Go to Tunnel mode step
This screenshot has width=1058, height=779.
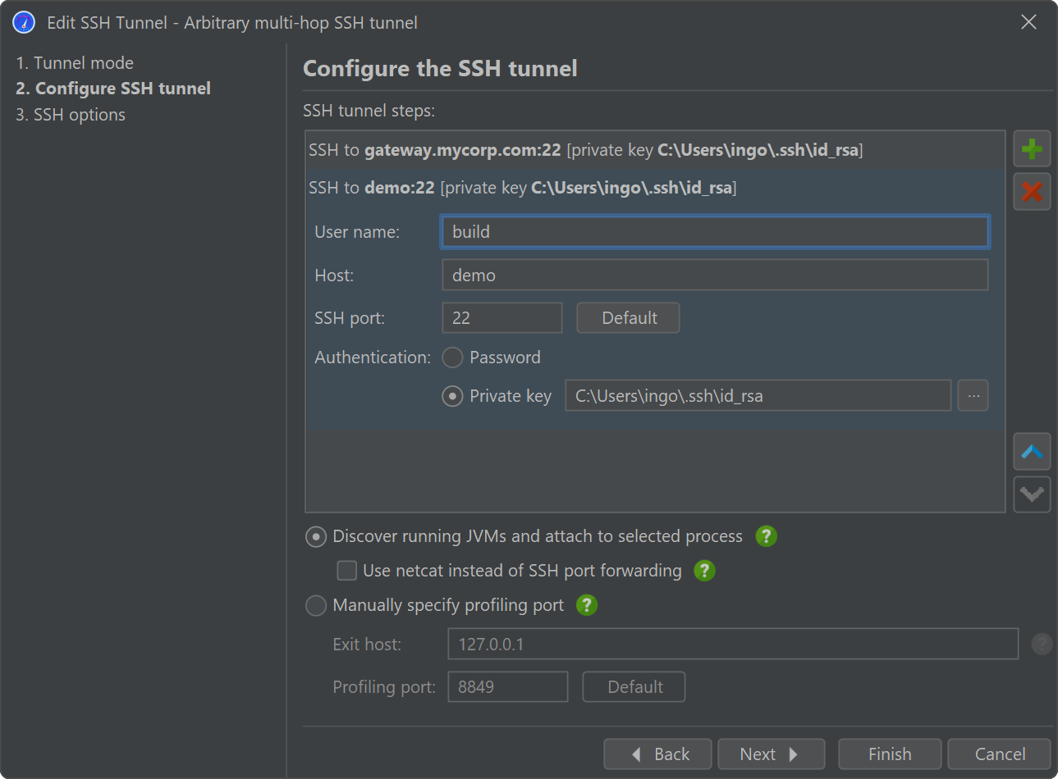coord(75,63)
